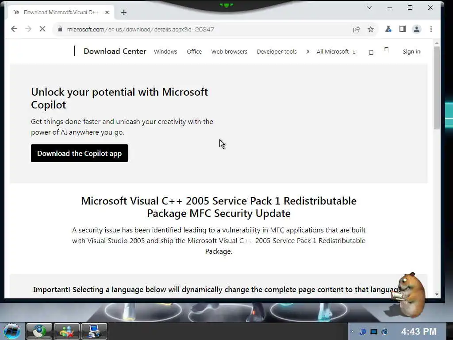This screenshot has width=453, height=340.
Task: Click the forward navigation arrow
Action: pos(28,29)
